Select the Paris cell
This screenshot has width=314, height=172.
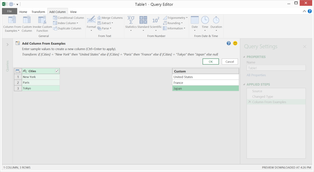click(x=41, y=83)
